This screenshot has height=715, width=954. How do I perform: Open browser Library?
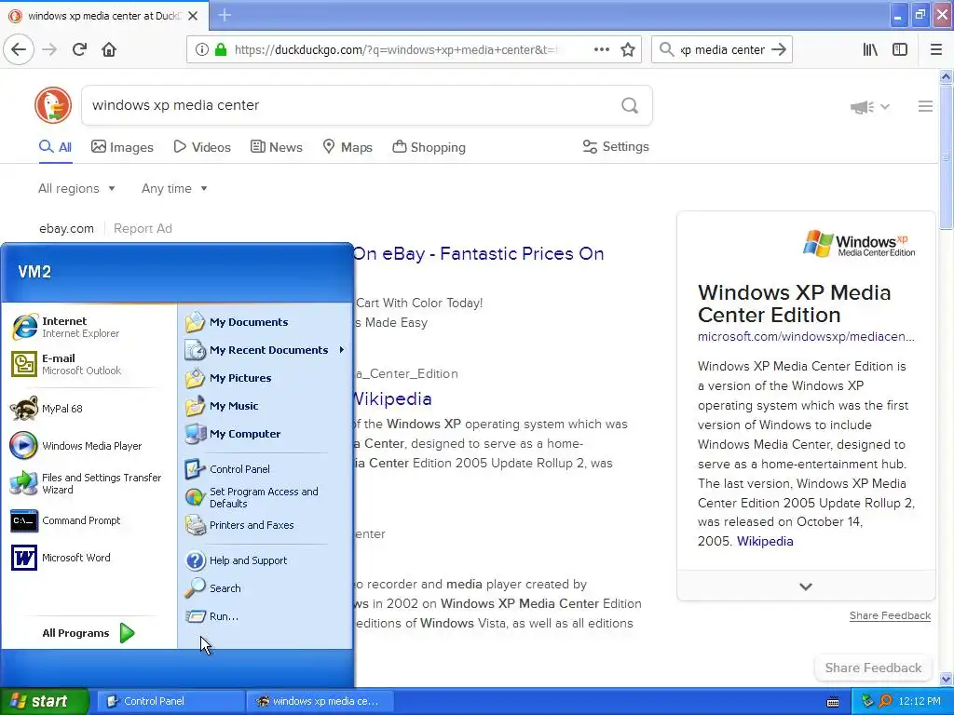point(870,49)
